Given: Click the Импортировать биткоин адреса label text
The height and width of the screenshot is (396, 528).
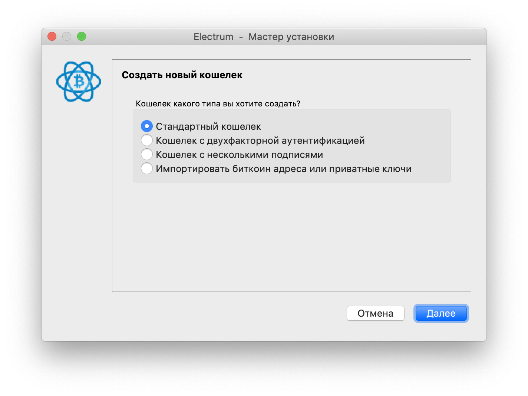Looking at the screenshot, I should 284,169.
